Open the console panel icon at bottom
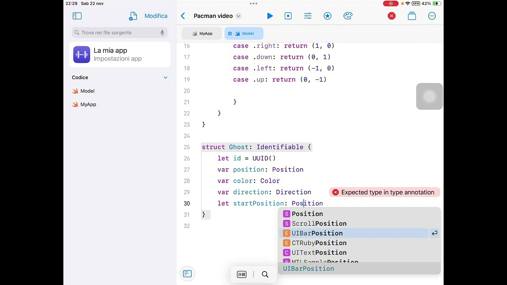Screen dimensions: 507x285 187,274
